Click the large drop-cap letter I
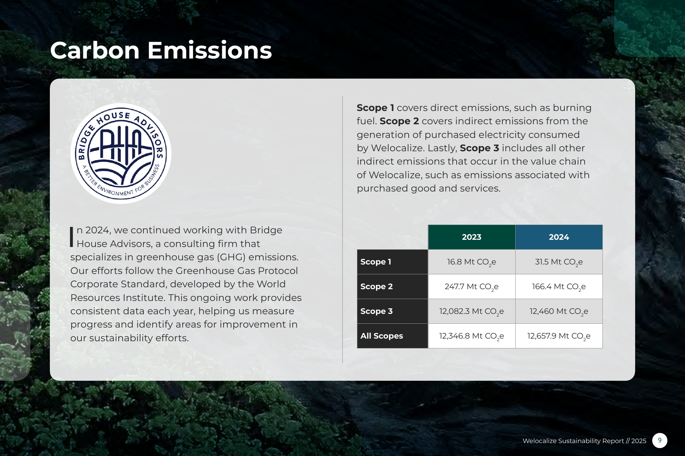This screenshot has width=685, height=456. (72, 237)
